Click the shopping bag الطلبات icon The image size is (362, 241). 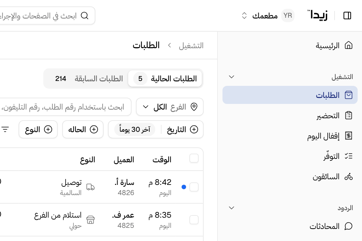(x=348, y=95)
